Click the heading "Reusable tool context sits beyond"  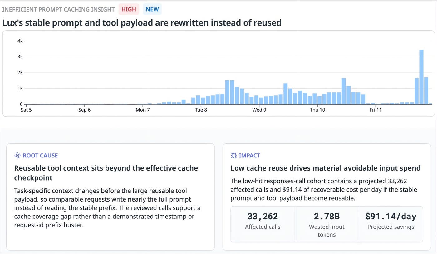[106, 173]
